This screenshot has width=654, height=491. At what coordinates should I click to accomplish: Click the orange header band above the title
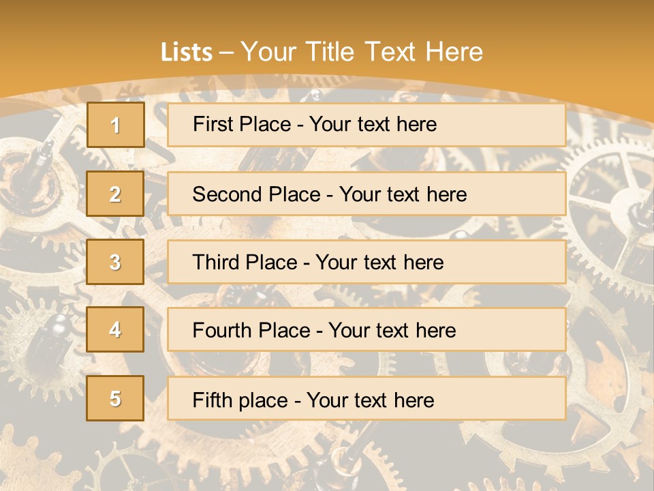(x=327, y=17)
